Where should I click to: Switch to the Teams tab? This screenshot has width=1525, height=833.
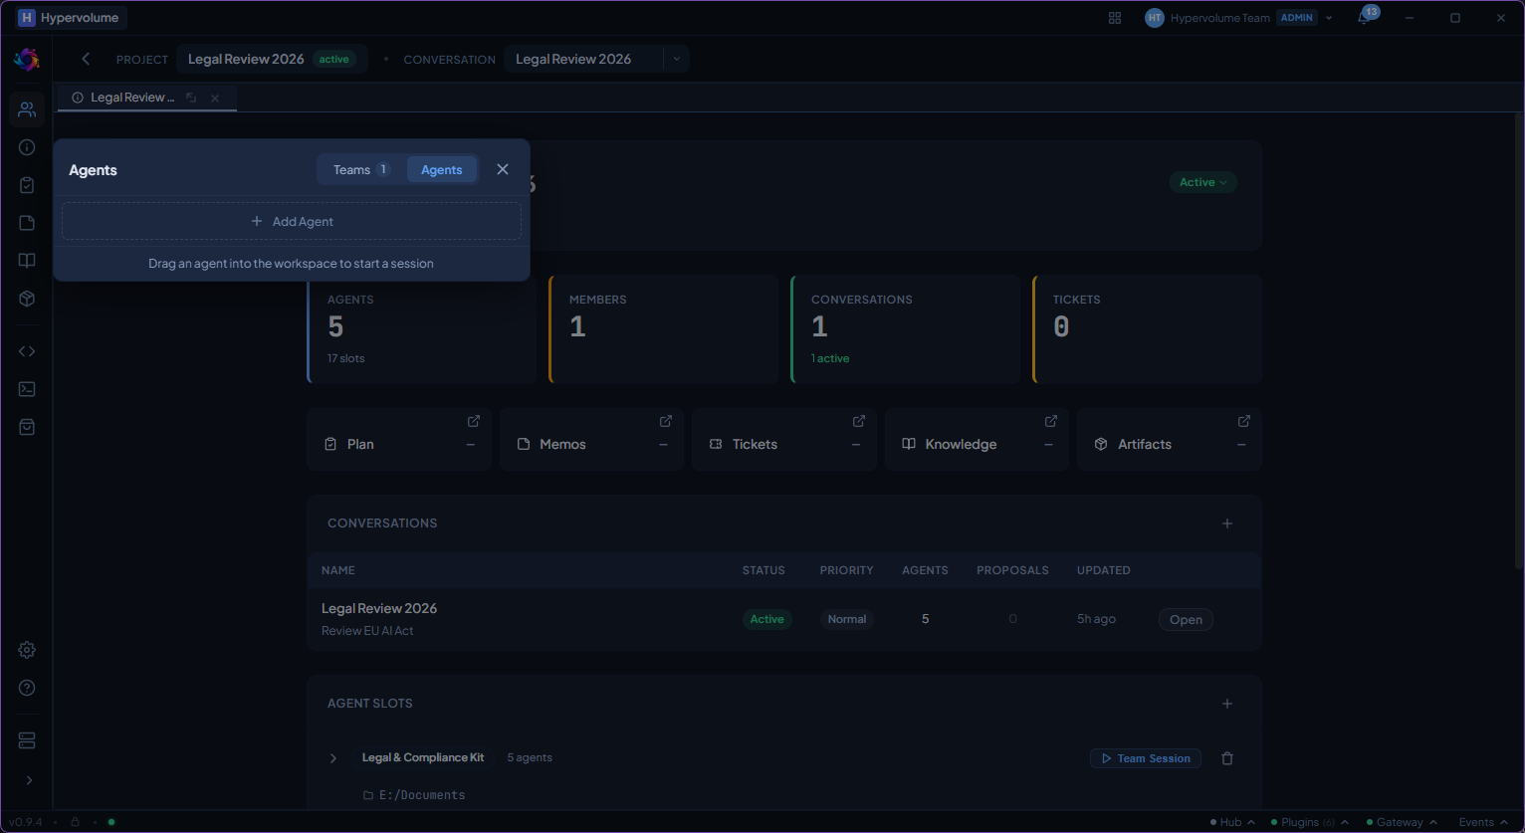pyautogui.click(x=360, y=170)
